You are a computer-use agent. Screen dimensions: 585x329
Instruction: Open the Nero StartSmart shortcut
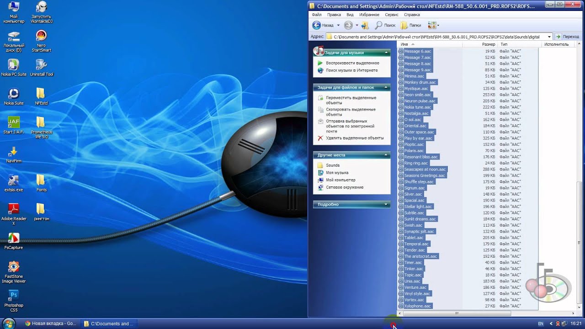coord(41,42)
